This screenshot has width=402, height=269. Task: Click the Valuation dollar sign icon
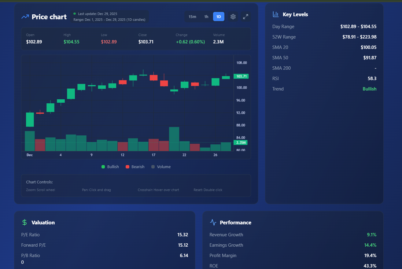click(x=24, y=222)
